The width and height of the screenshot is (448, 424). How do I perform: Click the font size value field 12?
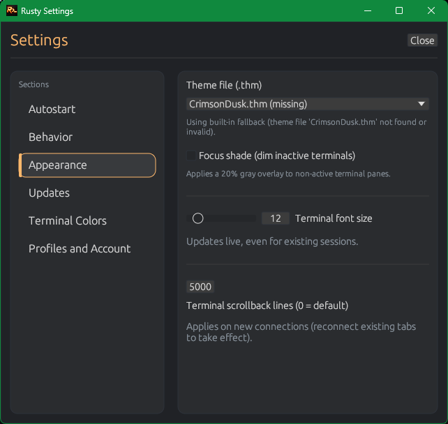276,218
